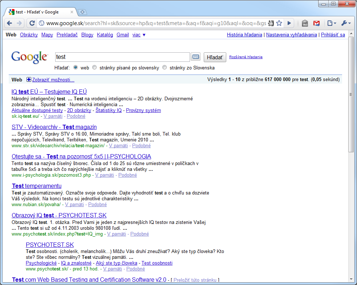Reload the current page
The width and height of the screenshot is (357, 285).
coord(32,23)
